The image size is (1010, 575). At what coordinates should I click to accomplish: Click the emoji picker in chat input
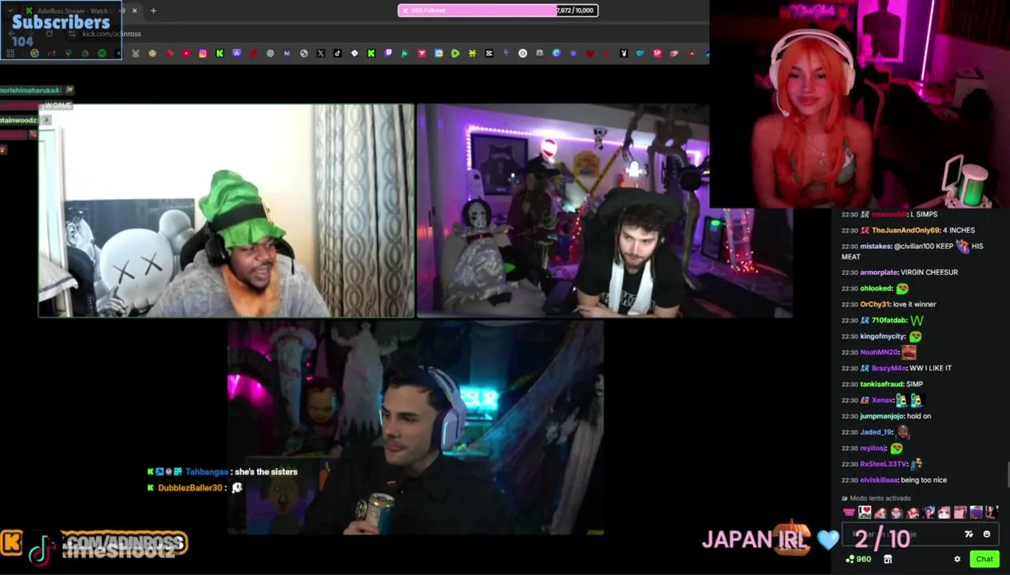(x=987, y=534)
